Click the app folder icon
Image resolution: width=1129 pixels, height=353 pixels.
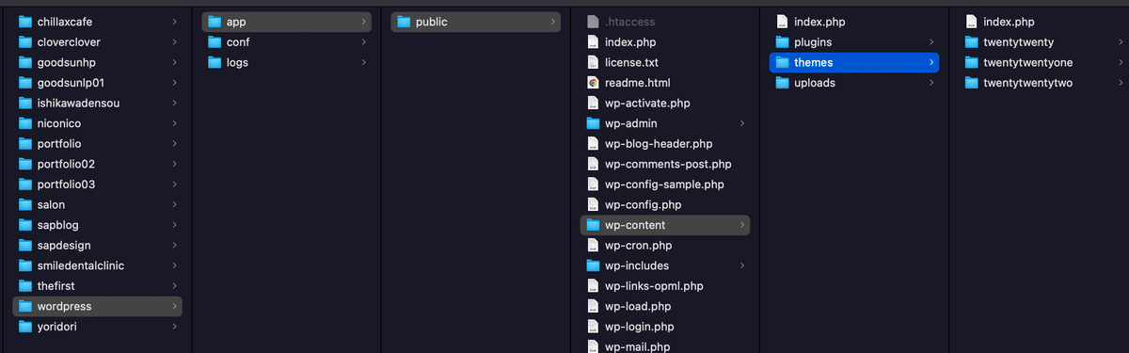pos(215,22)
